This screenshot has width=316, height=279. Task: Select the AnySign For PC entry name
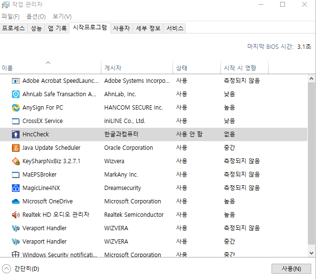[x=43, y=108]
